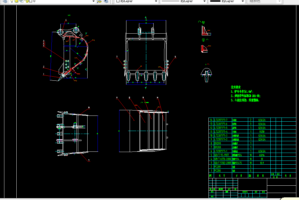299x200 pixels.
Task: Open the ByLayer color control dropdown
Action: click(137, 1)
